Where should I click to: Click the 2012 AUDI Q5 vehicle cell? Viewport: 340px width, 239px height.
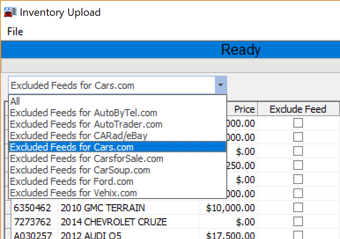tap(128, 235)
